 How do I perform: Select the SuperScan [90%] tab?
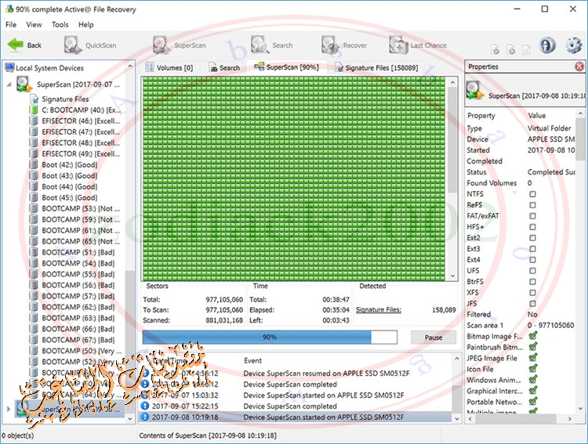click(x=286, y=67)
